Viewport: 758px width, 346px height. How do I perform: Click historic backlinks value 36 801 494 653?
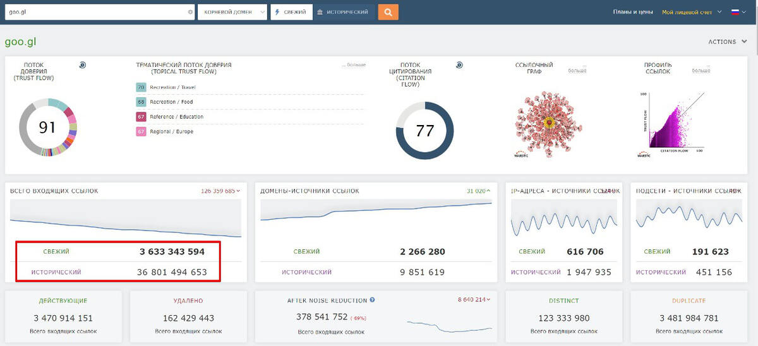(x=172, y=272)
